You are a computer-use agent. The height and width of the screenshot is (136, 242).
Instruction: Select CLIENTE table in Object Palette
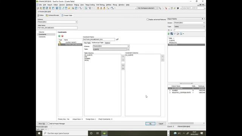pyautogui.click(x=172, y=40)
